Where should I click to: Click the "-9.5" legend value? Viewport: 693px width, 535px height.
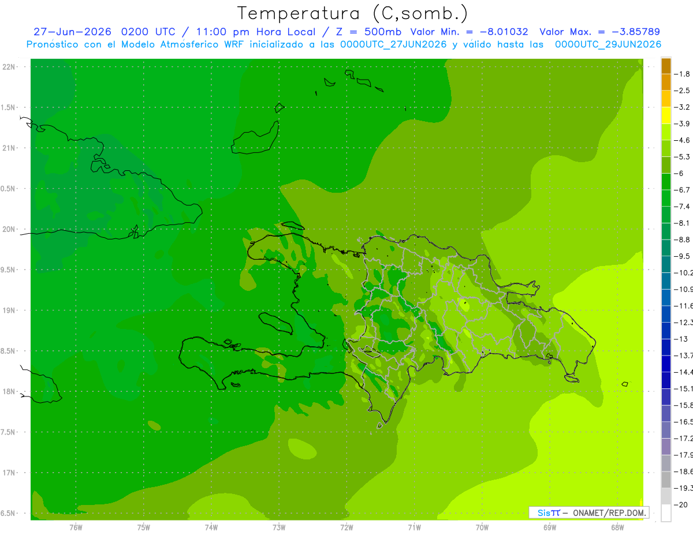point(683,256)
